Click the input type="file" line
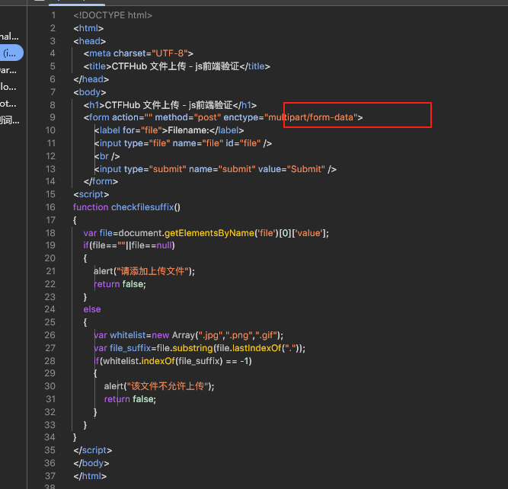Viewport: 508px width, 489px height. (183, 143)
